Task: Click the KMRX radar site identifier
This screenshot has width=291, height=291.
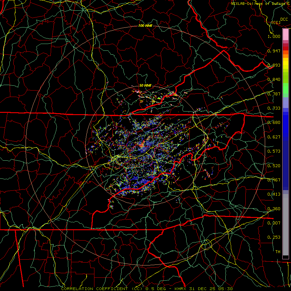Action: click(x=181, y=289)
